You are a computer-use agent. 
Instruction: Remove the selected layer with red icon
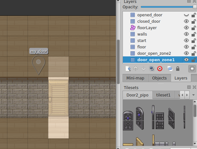[x=159, y=69]
